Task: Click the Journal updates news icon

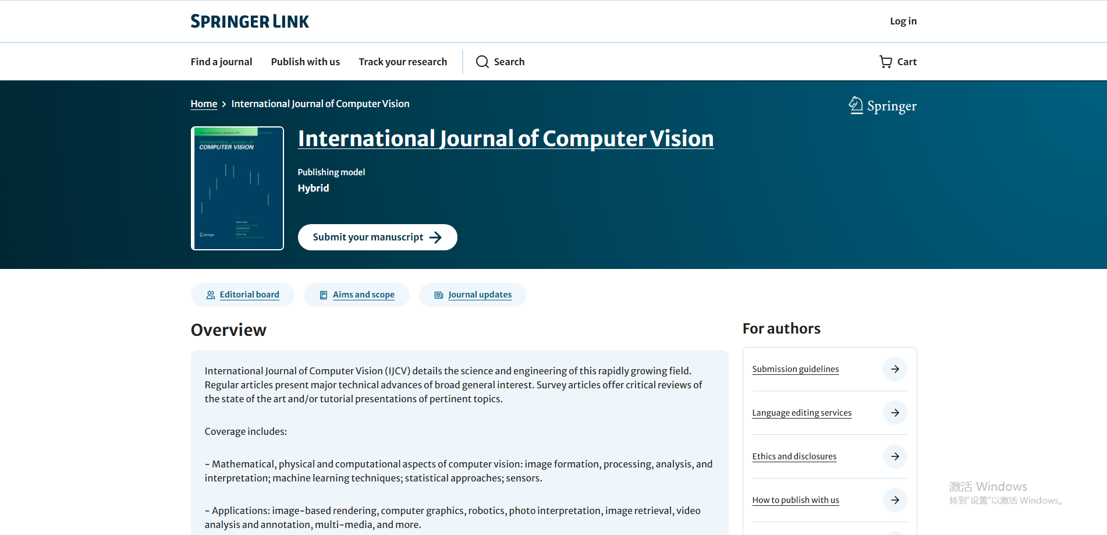Action: pyautogui.click(x=439, y=295)
